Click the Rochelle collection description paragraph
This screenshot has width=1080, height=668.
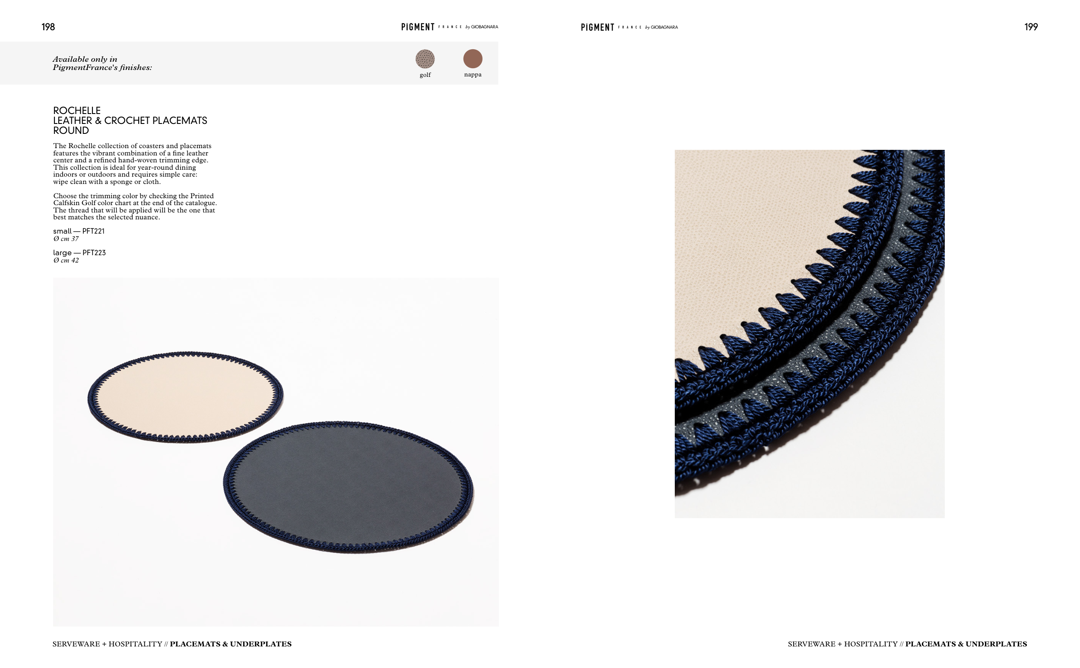pos(132,164)
